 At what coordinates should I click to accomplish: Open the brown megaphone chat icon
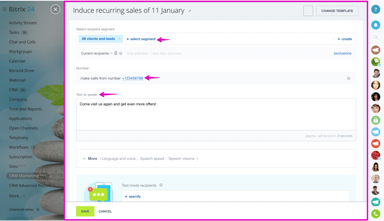point(375,50)
